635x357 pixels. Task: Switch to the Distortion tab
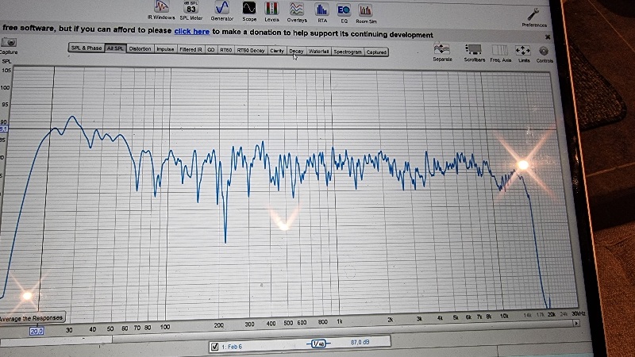140,48
